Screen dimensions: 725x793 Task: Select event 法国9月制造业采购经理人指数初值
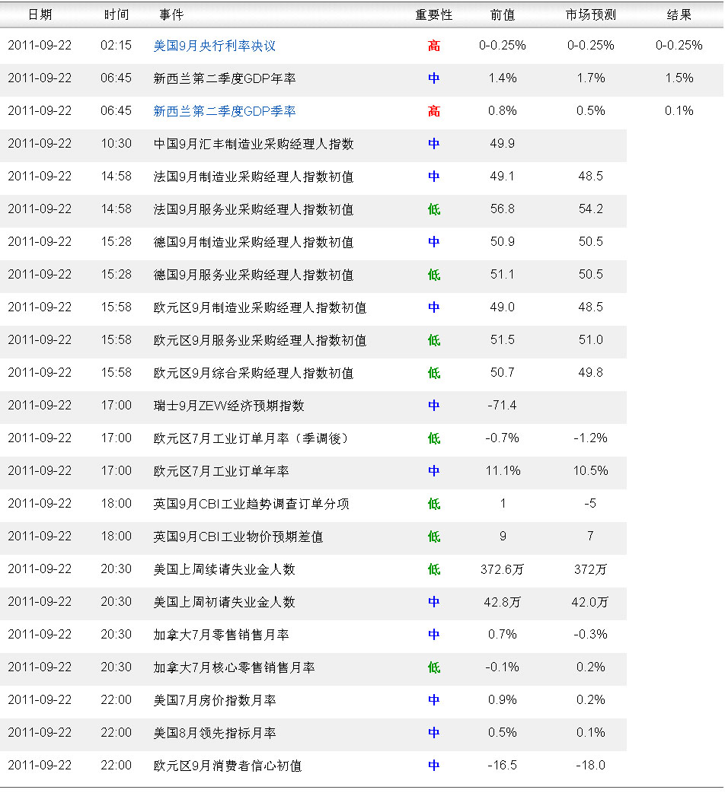pyautogui.click(x=254, y=177)
